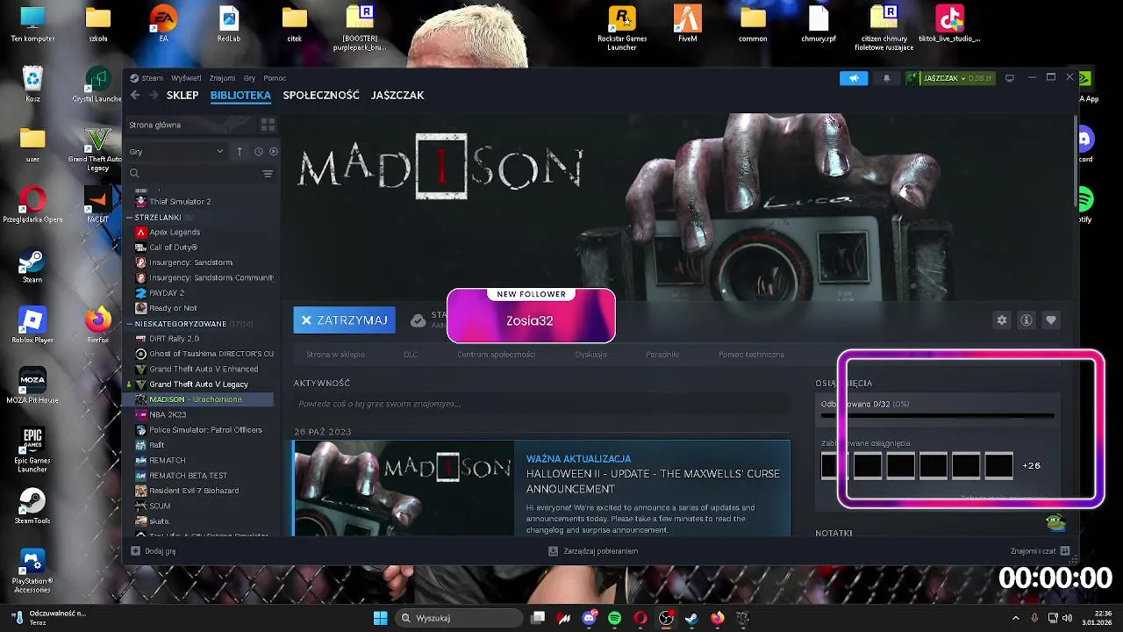Switch to the SPOŁECZNOŚĆ tab
Screen dimensions: 1123x632
tap(321, 95)
